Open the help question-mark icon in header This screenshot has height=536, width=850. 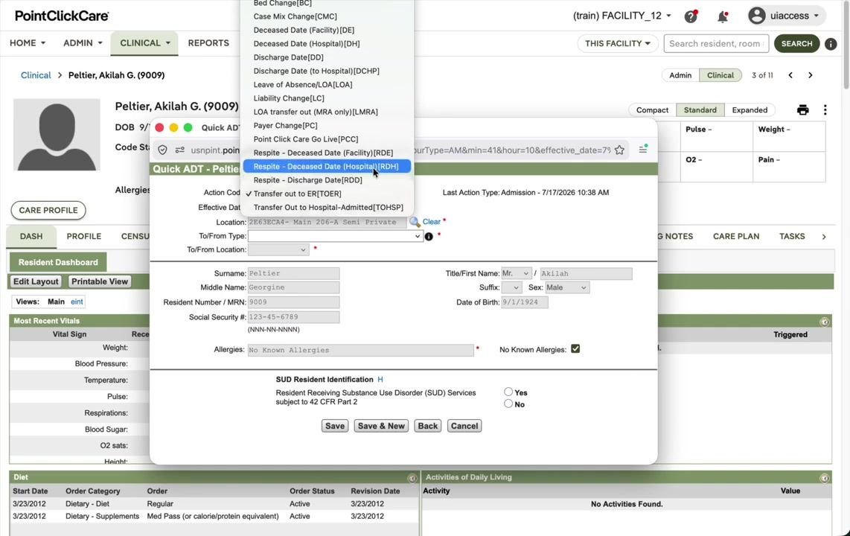pos(691,16)
